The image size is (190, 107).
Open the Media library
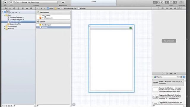pyautogui.click(x=175, y=73)
